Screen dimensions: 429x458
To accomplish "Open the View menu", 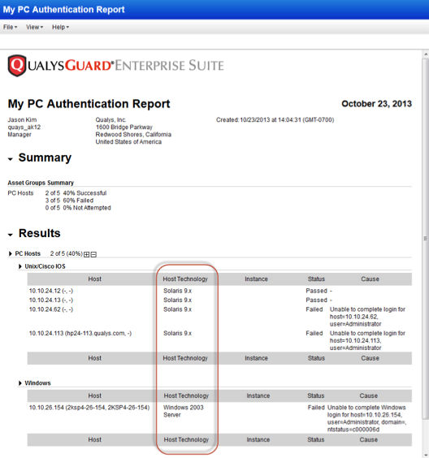I will pyautogui.click(x=34, y=27).
